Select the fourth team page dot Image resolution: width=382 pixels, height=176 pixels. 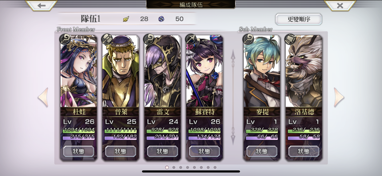pyautogui.click(x=188, y=167)
